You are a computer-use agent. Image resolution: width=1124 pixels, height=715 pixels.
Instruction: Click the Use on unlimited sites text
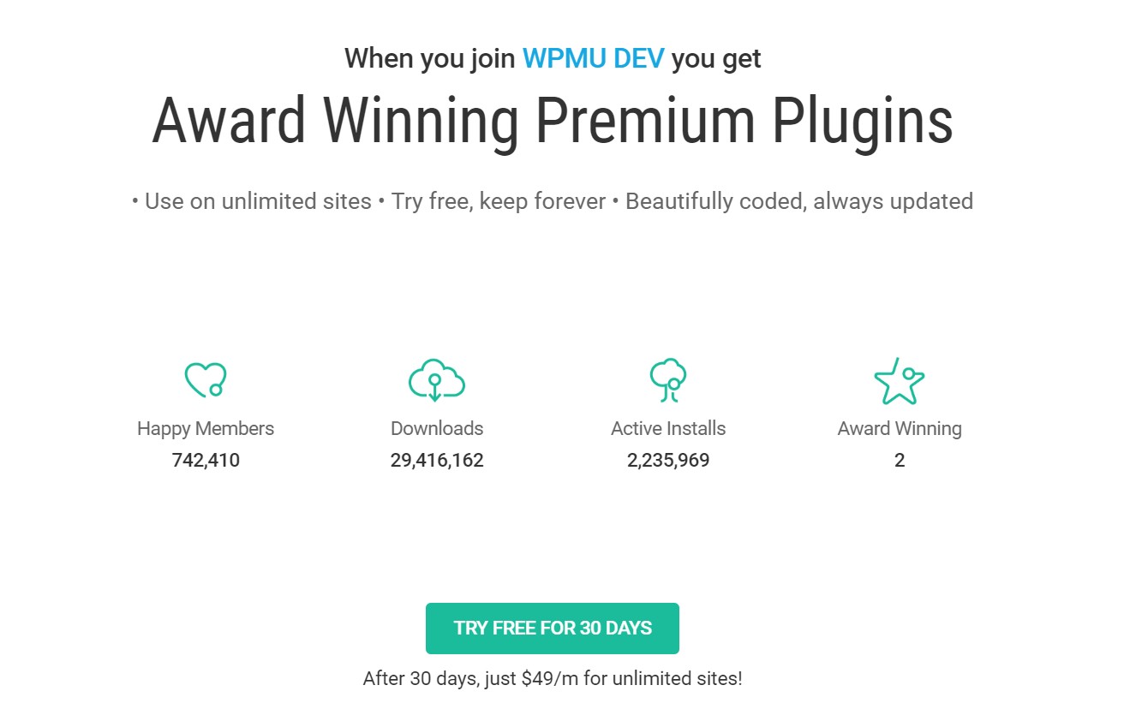coord(258,201)
